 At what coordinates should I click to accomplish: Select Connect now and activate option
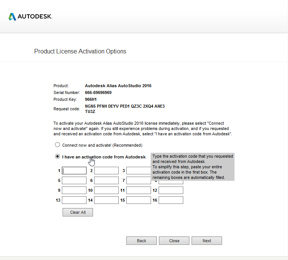click(58, 145)
